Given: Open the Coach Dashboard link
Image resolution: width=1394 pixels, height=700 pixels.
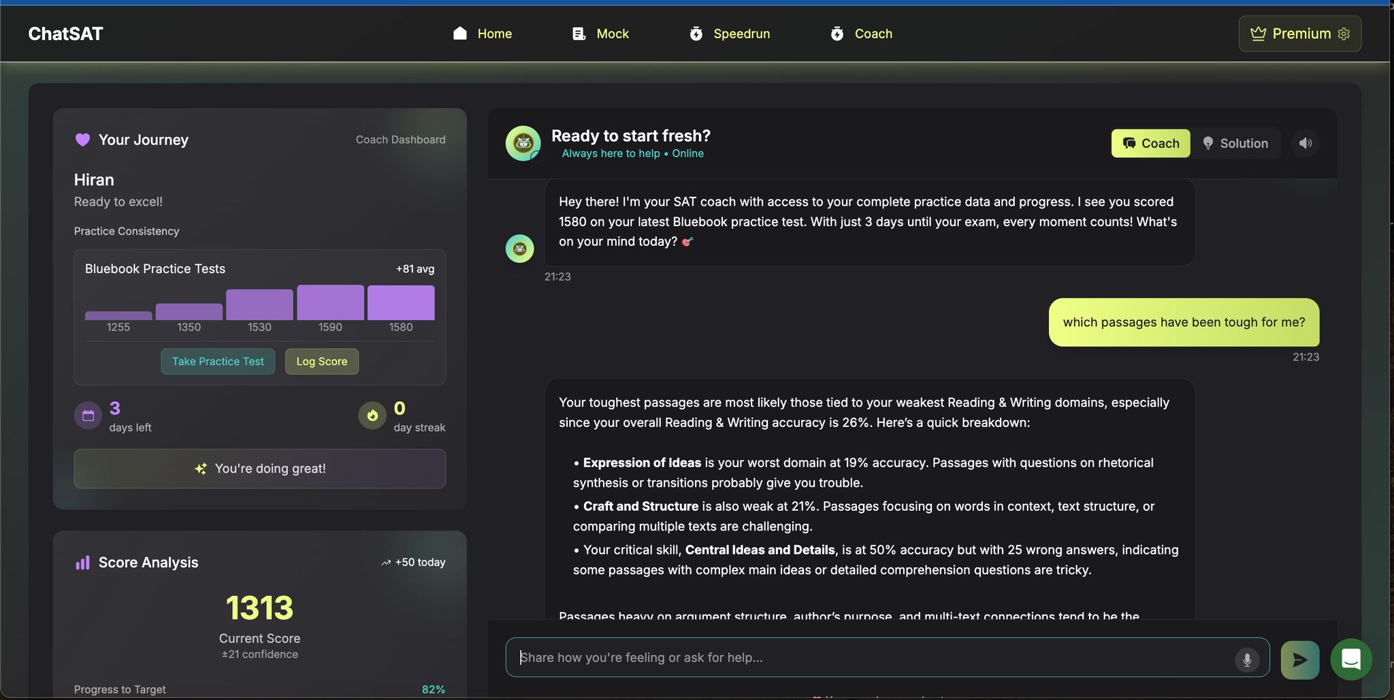Looking at the screenshot, I should pos(400,140).
